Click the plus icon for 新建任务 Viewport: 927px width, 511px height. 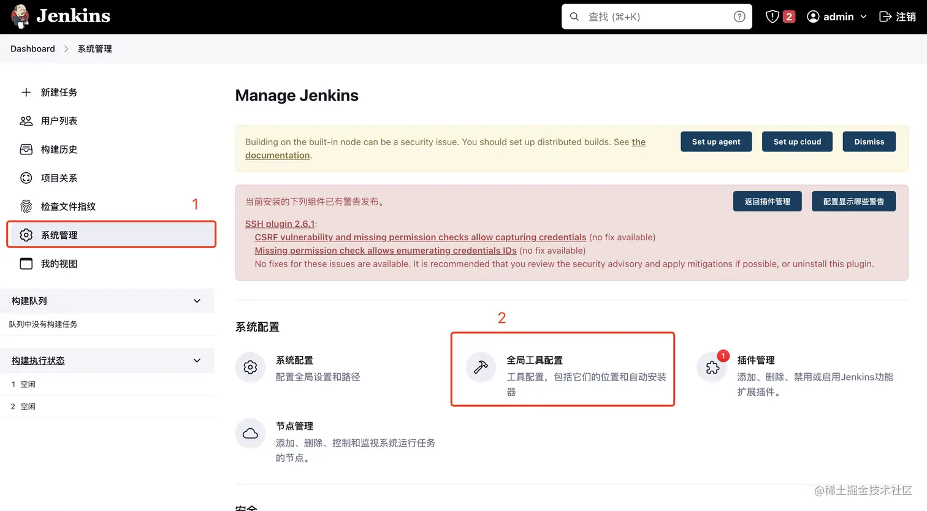point(26,92)
